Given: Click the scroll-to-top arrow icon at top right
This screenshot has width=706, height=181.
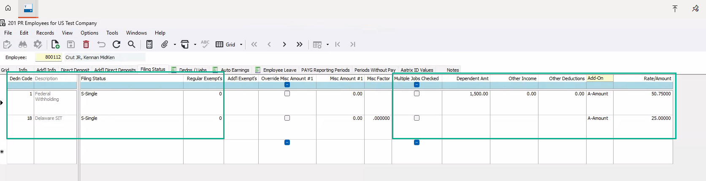Looking at the screenshot, I should coord(675,8).
